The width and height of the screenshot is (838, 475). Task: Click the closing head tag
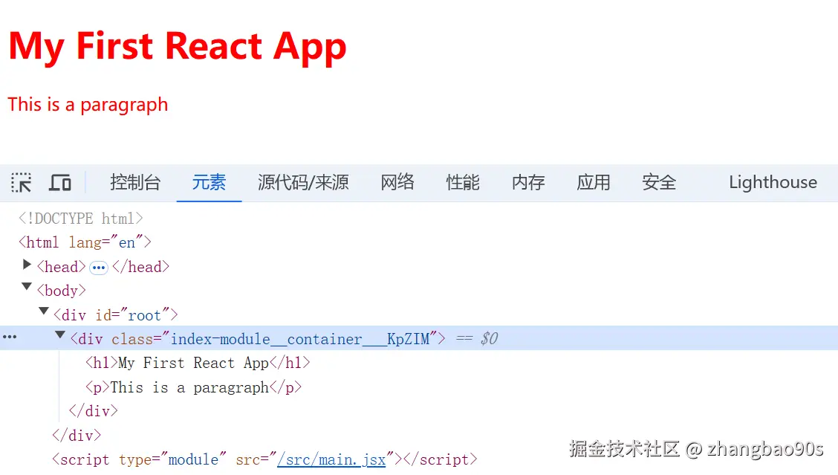coord(140,267)
